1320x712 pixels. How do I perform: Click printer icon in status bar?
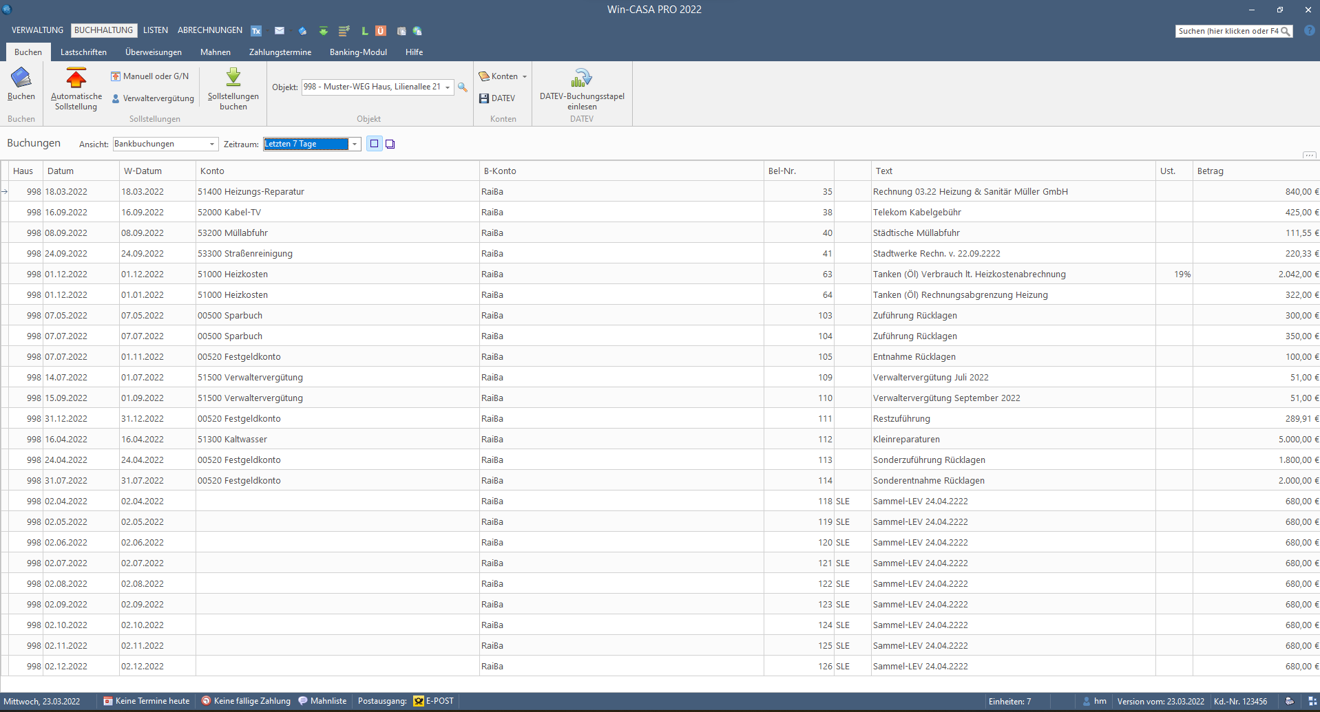point(1290,701)
